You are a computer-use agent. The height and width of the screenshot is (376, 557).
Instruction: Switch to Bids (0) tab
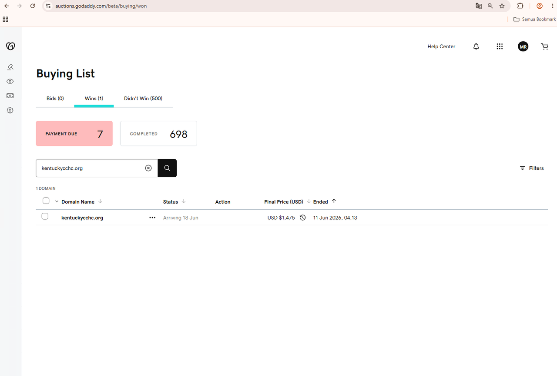(55, 99)
